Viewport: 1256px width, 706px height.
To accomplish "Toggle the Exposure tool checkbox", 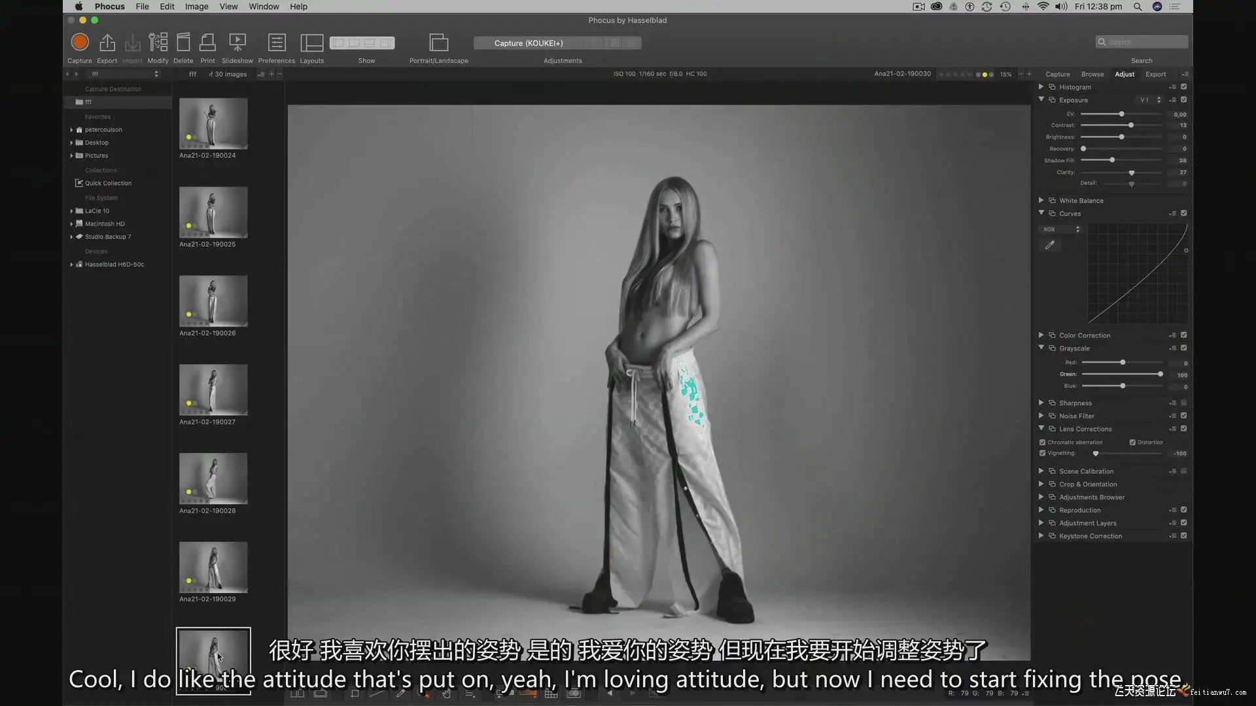I will click(1183, 100).
